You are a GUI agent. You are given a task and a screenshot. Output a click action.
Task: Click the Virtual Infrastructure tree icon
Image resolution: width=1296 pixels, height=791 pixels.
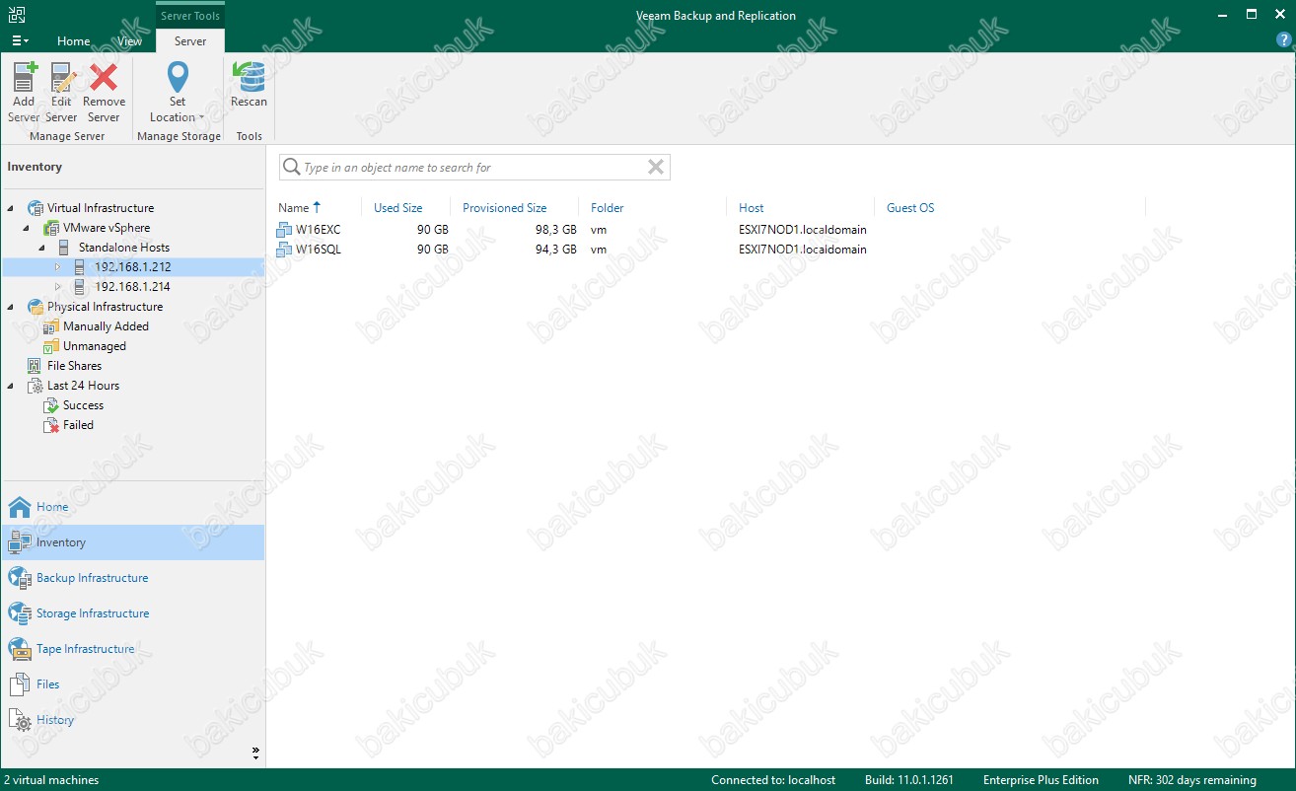(x=36, y=208)
